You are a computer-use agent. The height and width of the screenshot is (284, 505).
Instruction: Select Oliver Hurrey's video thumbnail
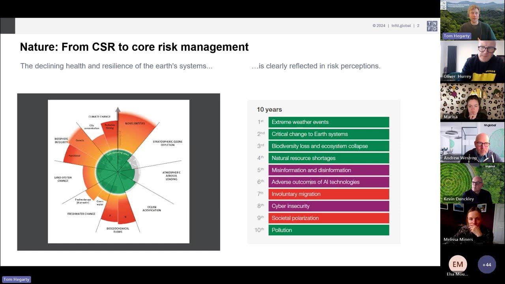[472, 61]
